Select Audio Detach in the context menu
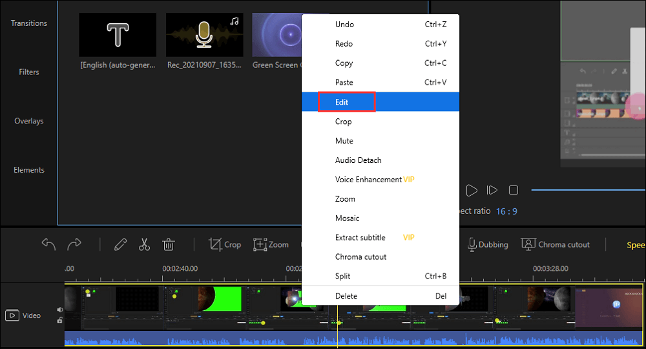Screen dimensions: 646x349 358,160
